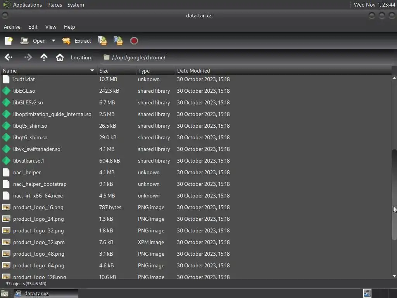Select the product_logo_32.png image icon
The height and width of the screenshot is (298, 397).
[6, 230]
